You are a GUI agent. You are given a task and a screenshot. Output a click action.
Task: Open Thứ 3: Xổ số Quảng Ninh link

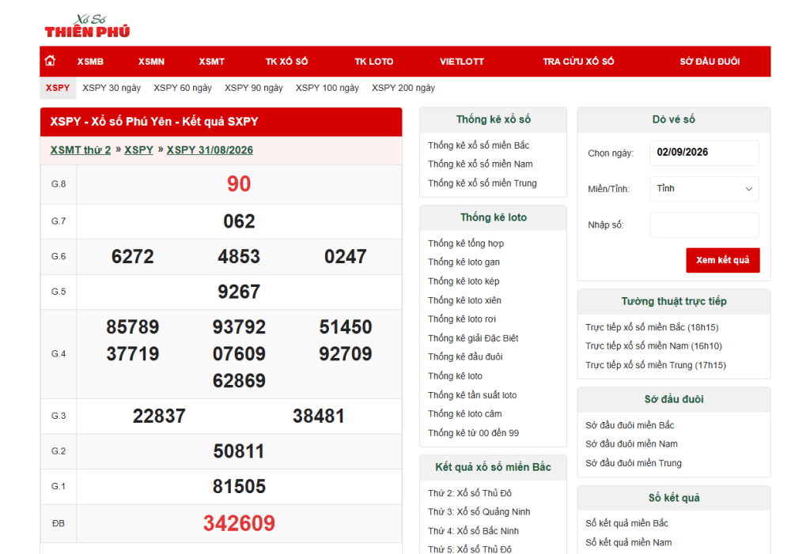[x=479, y=512]
